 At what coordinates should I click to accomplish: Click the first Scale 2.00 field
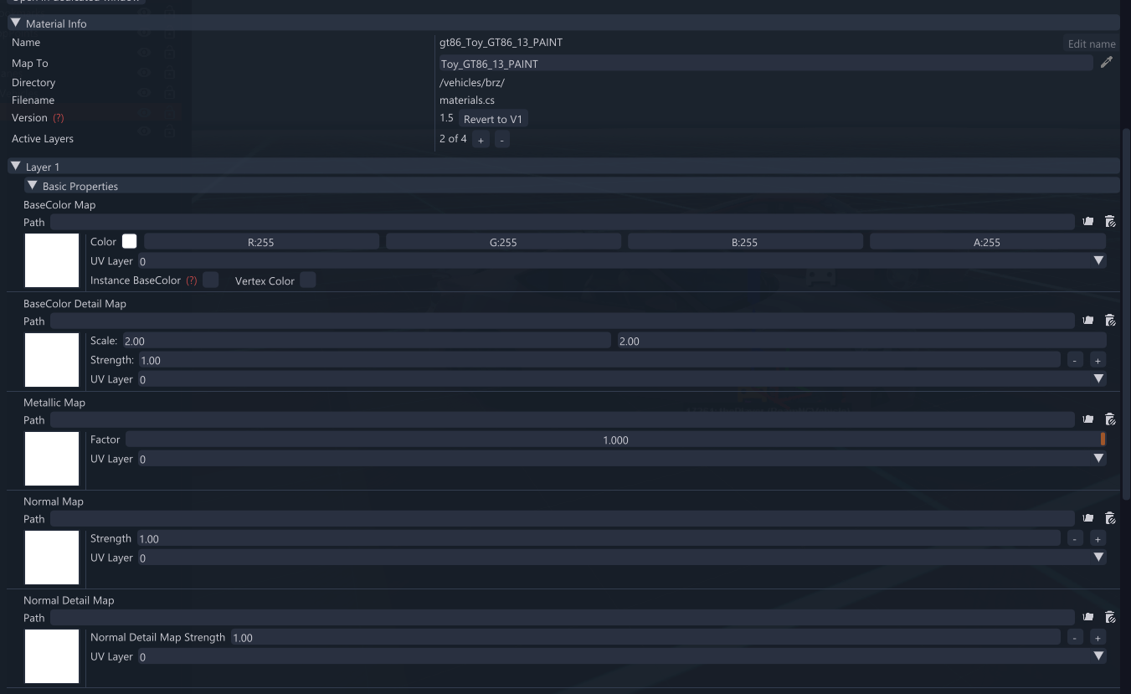[367, 341]
